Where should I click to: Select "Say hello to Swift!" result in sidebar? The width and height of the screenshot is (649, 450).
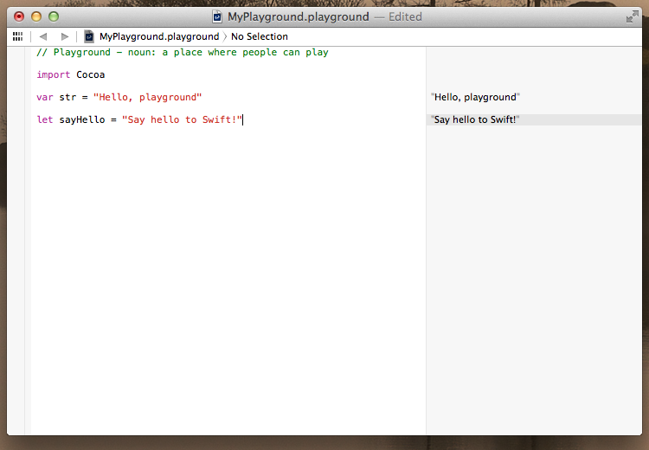coord(475,119)
